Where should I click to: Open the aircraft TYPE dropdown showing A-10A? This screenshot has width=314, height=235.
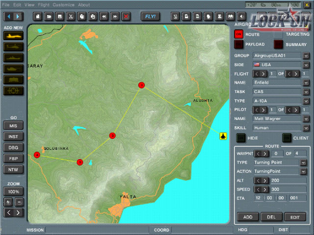point(306,101)
